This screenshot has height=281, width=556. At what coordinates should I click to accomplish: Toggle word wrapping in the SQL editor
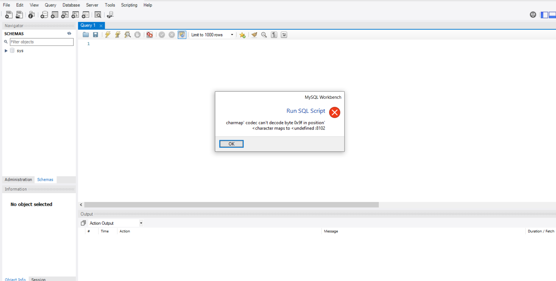pos(284,35)
